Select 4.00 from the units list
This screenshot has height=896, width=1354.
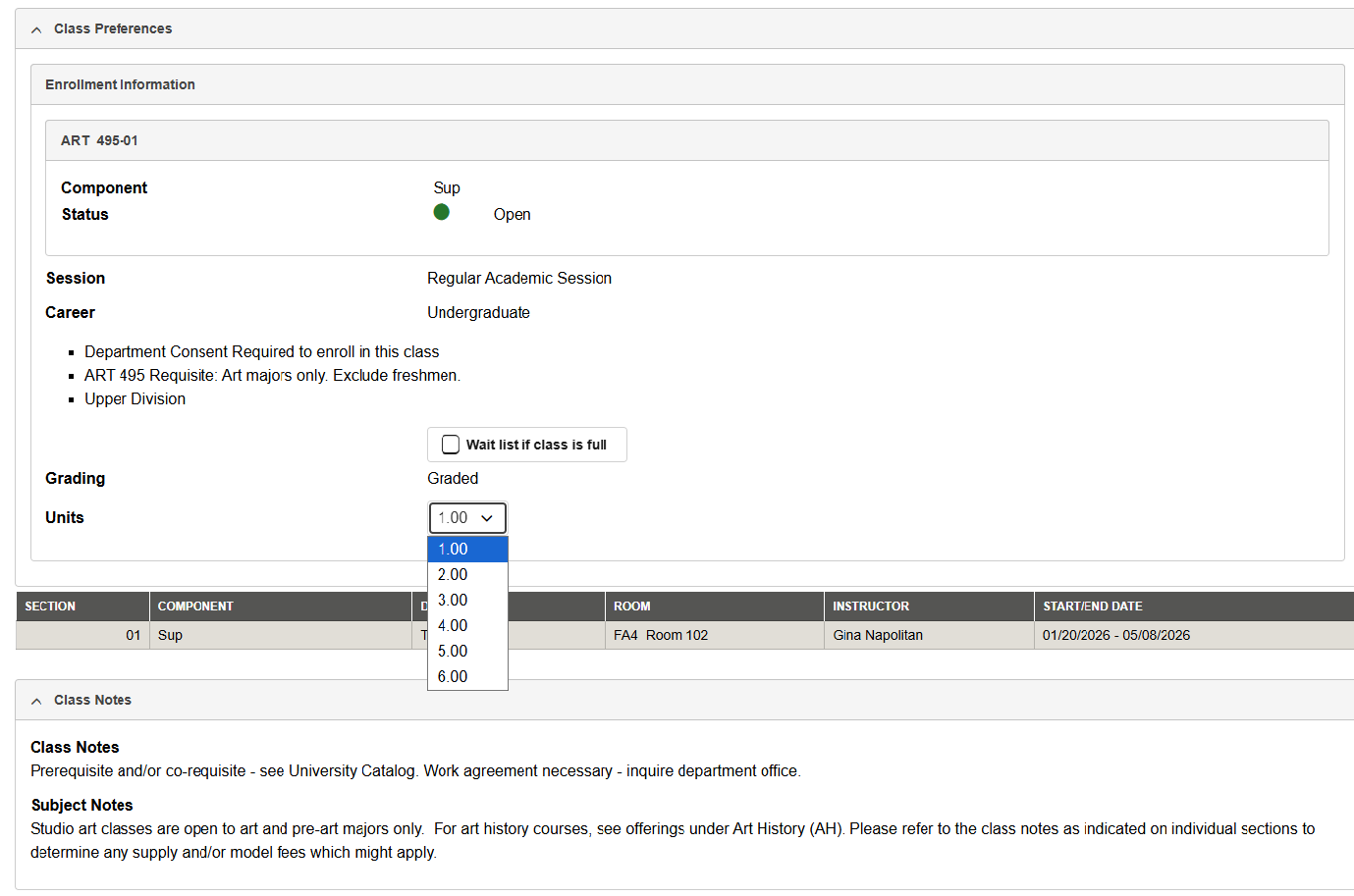pos(452,625)
